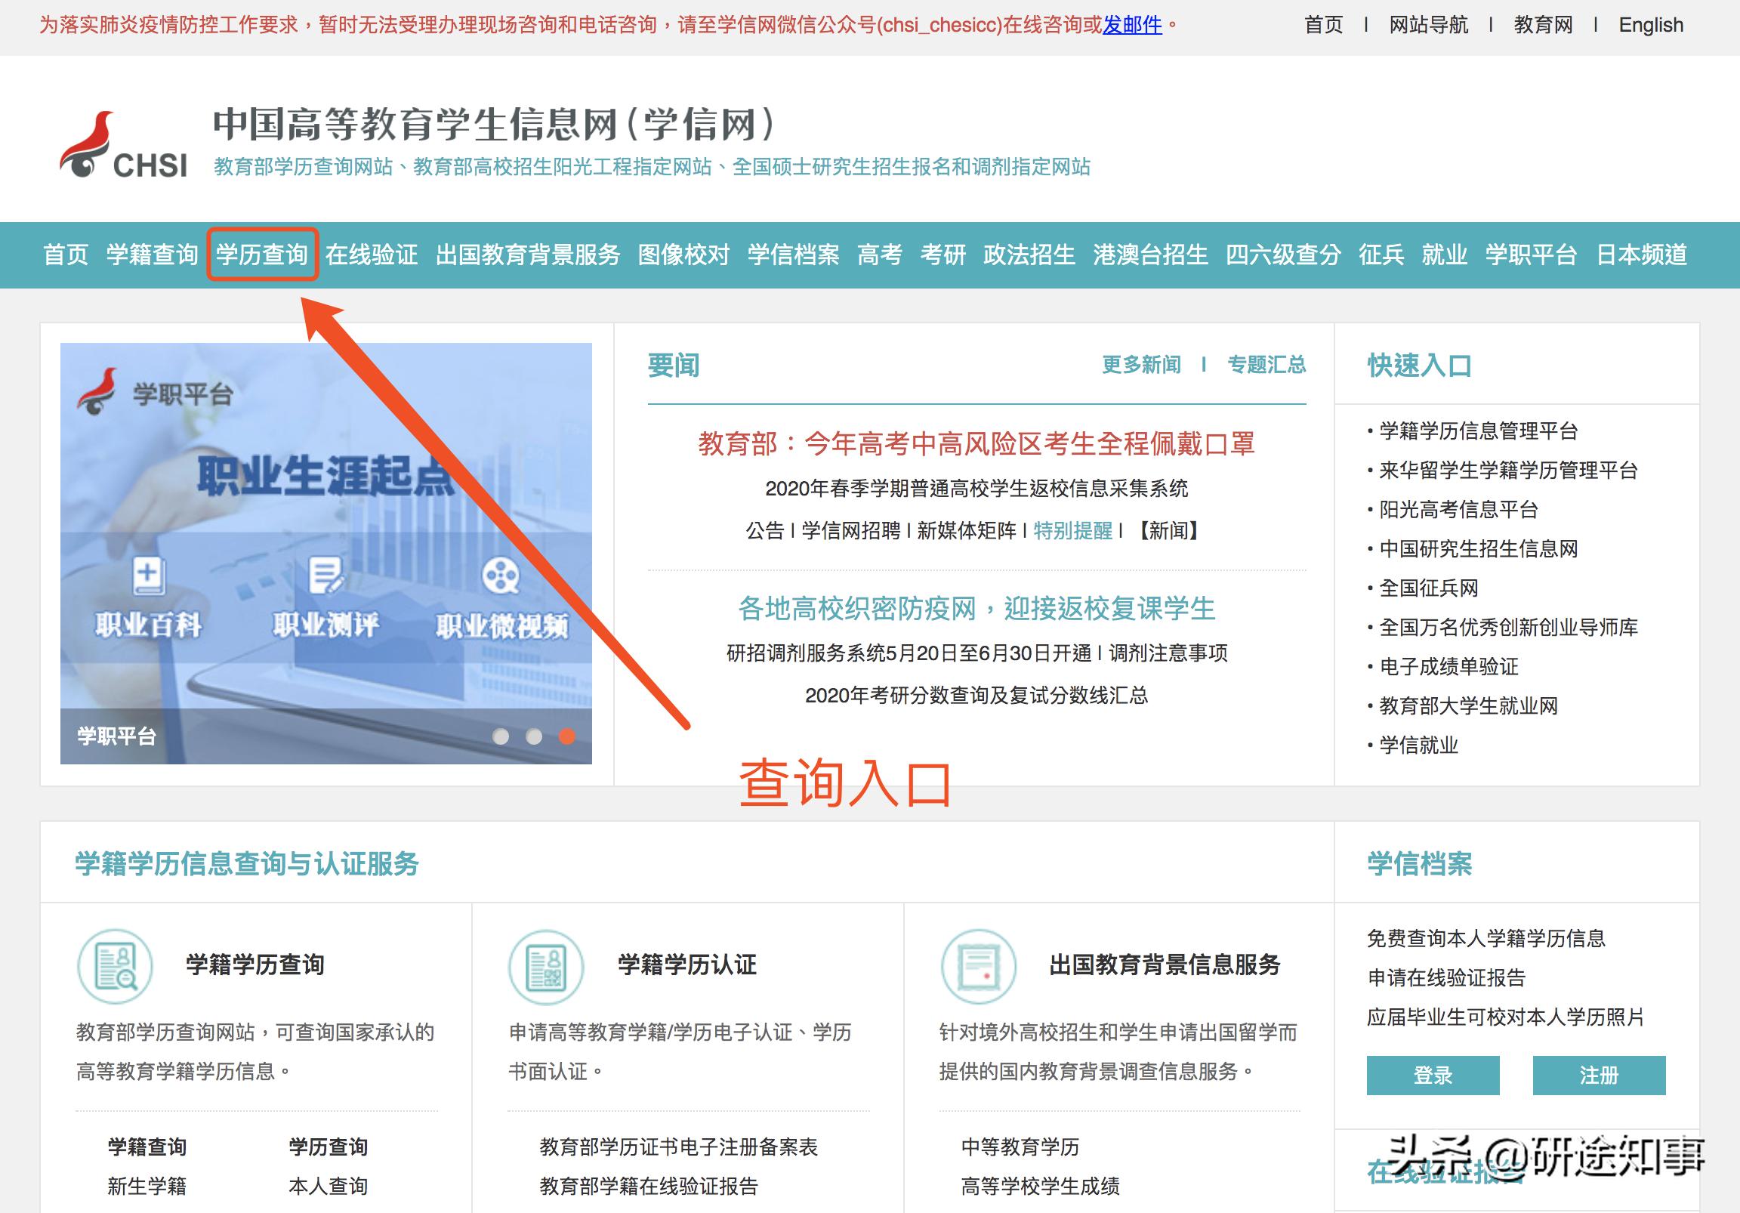Image resolution: width=1740 pixels, height=1213 pixels.
Task: Open 更多新闻 for more news
Action: 1140,365
